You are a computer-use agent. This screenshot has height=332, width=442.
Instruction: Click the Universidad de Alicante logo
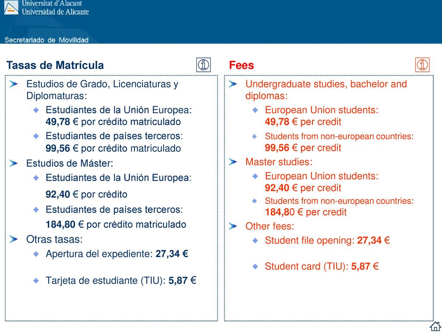pos(11,8)
